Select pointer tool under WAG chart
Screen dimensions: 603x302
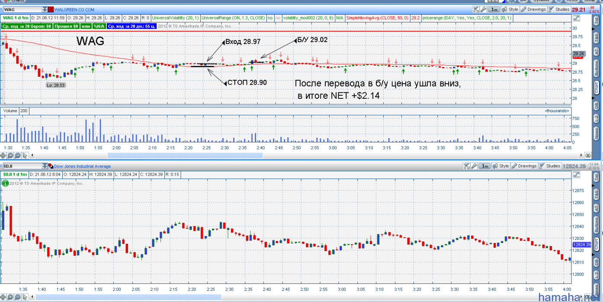tap(25, 155)
